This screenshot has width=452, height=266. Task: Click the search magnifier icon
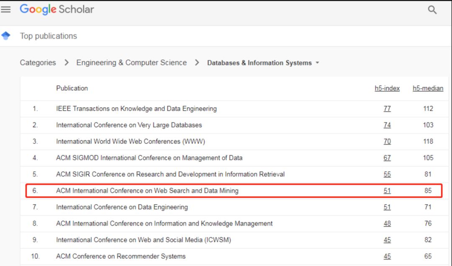pos(432,10)
